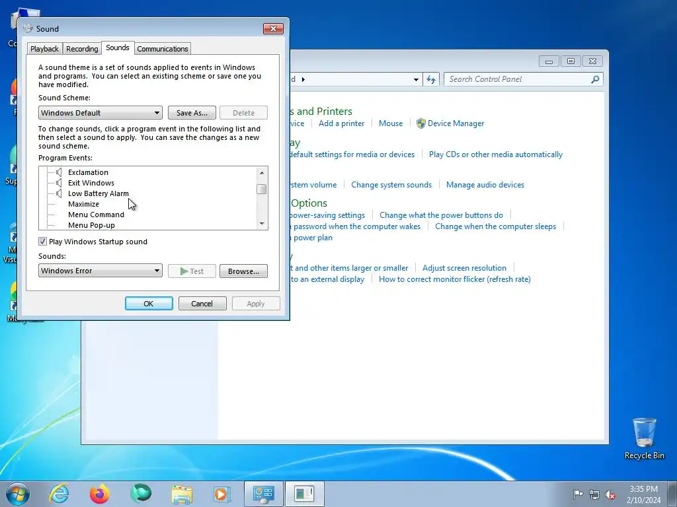This screenshot has width=677, height=507.
Task: Click the Program Events scrollbar thumb
Action: coord(262,189)
